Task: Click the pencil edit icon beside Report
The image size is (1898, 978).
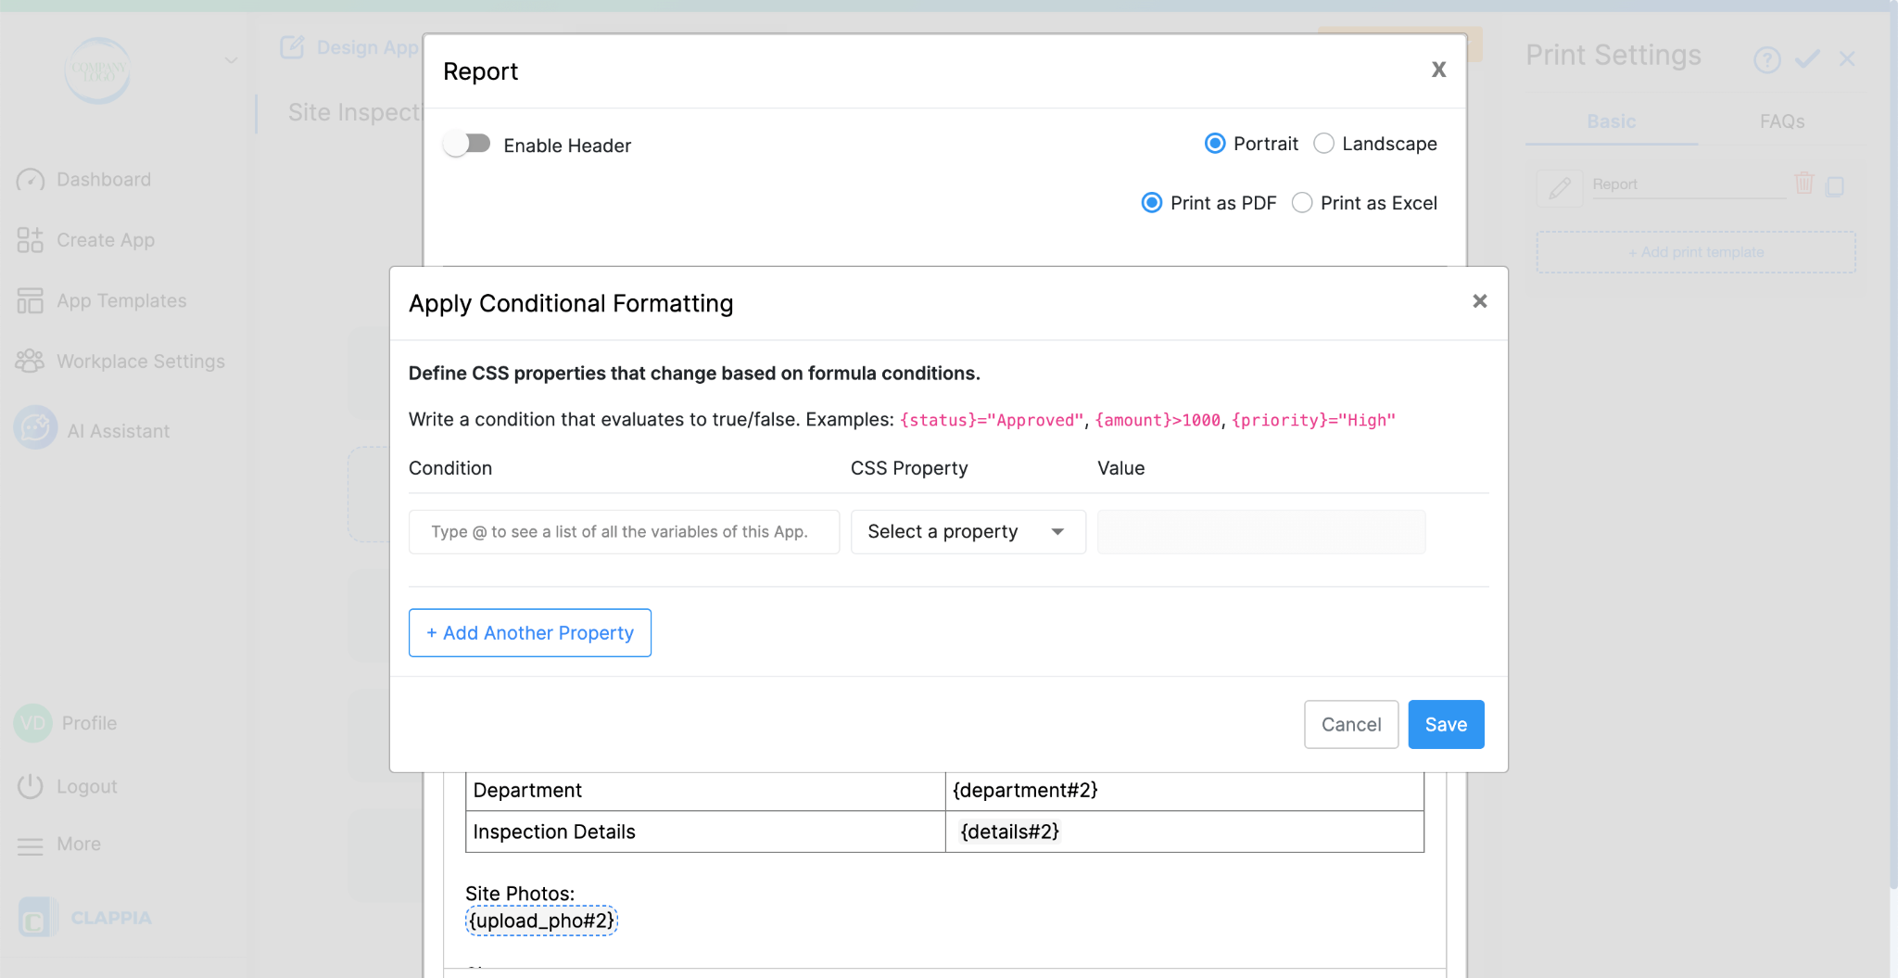Action: pos(1560,187)
